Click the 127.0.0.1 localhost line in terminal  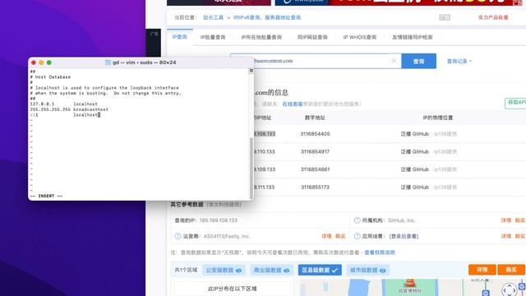click(x=64, y=104)
